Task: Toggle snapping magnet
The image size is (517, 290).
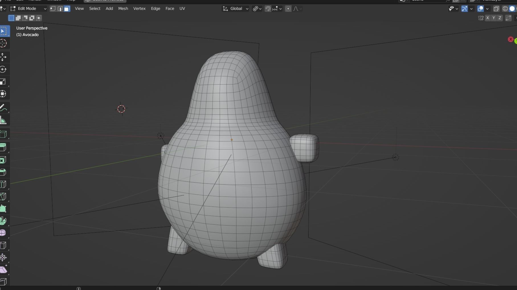Action: pyautogui.click(x=268, y=9)
